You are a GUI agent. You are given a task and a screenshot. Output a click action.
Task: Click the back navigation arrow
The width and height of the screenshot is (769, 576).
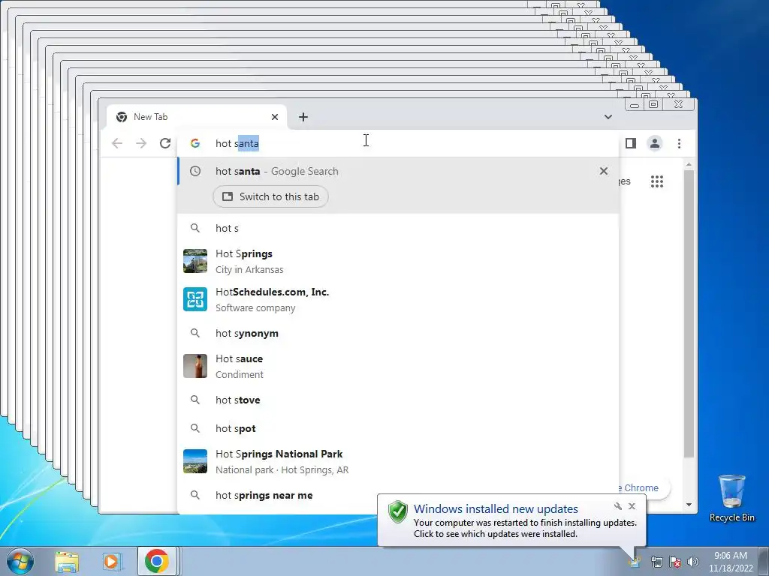(x=116, y=143)
